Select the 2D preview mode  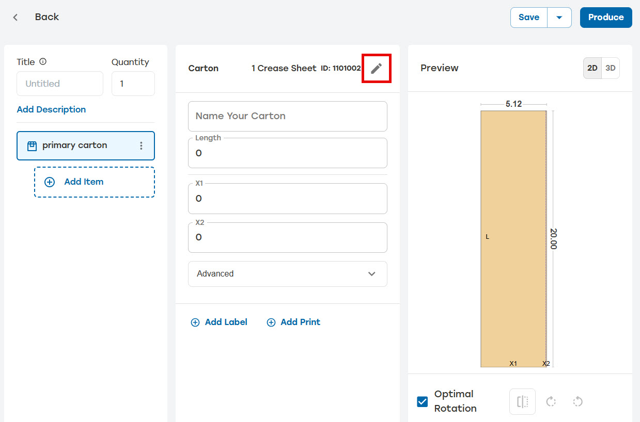tap(592, 68)
